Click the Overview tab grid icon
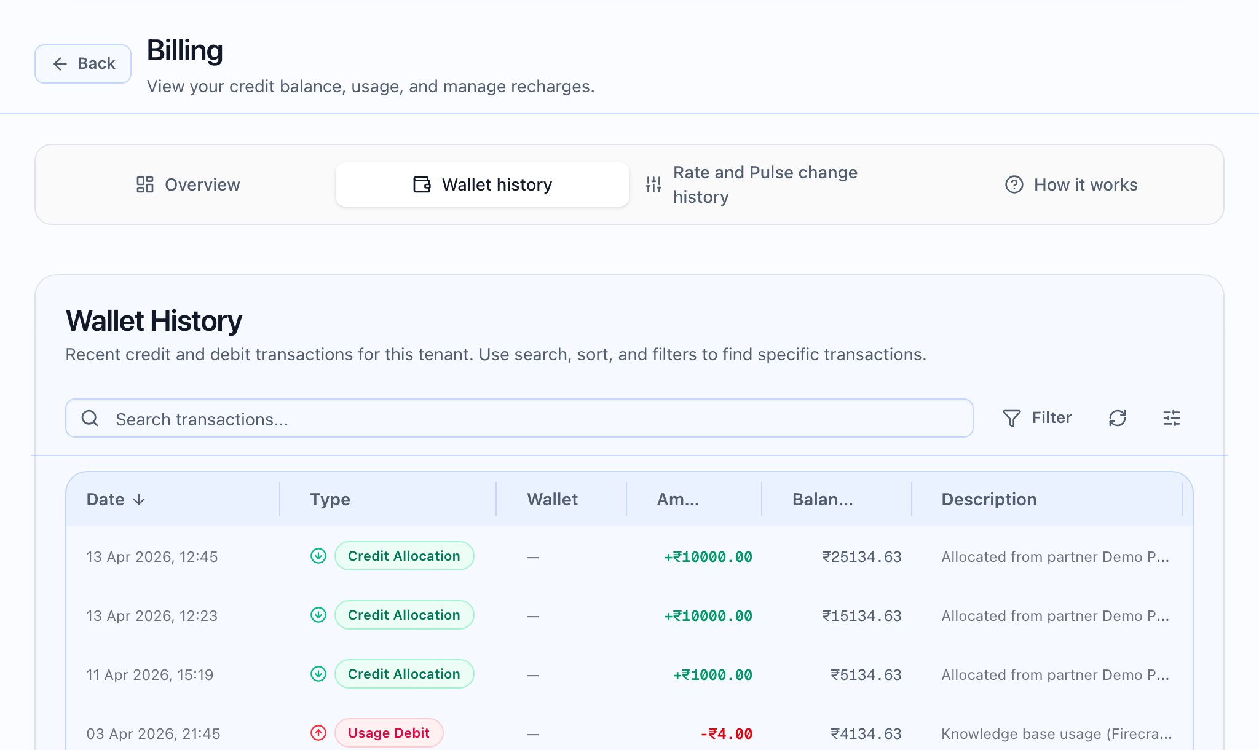 145,184
